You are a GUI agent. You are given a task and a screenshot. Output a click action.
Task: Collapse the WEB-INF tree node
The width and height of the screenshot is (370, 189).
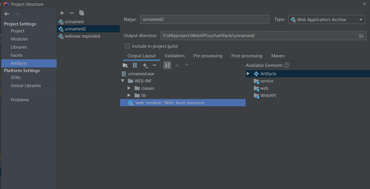click(123, 81)
